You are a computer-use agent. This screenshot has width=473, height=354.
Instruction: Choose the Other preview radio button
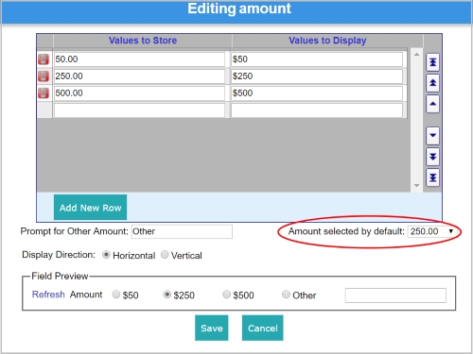(x=286, y=295)
